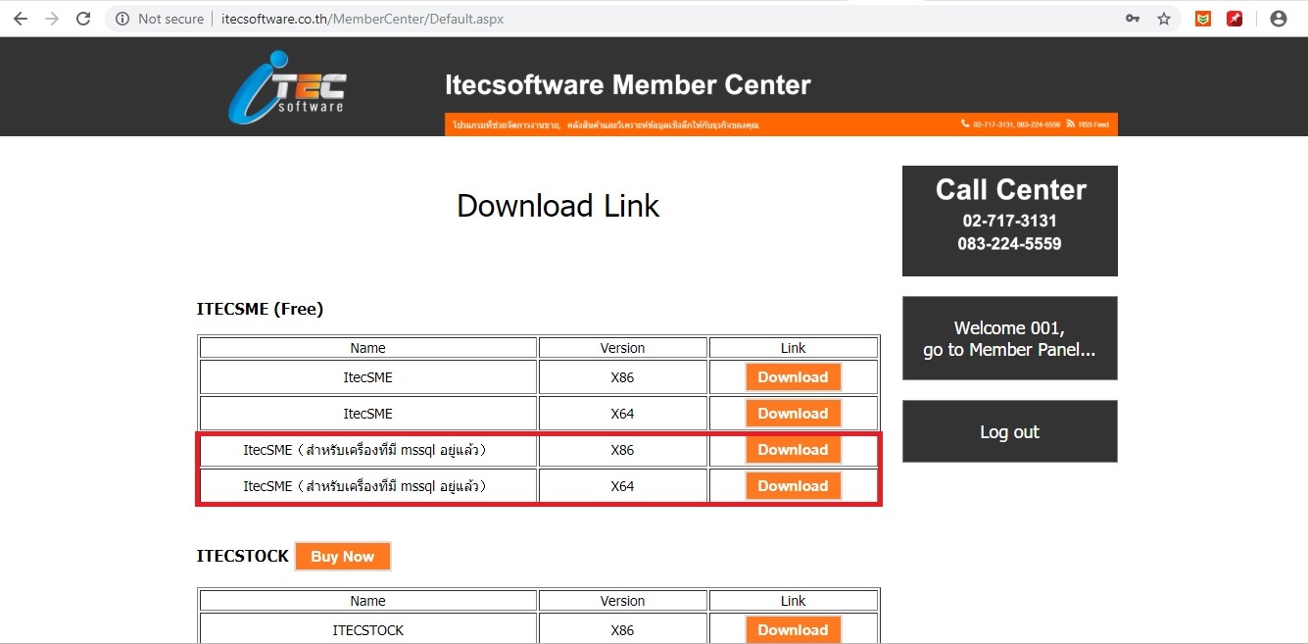Open the orange and green extension icon

tap(1203, 19)
